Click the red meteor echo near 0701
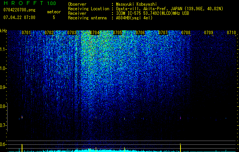 click(22, 117)
